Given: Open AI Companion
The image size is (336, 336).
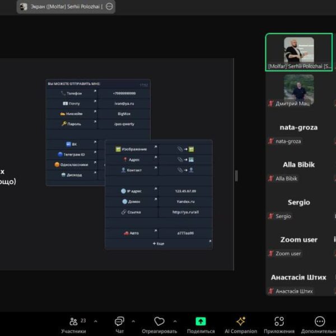Looking at the screenshot, I should pyautogui.click(x=241, y=325).
